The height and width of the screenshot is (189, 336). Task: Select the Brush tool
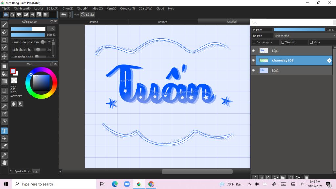(x=4, y=25)
